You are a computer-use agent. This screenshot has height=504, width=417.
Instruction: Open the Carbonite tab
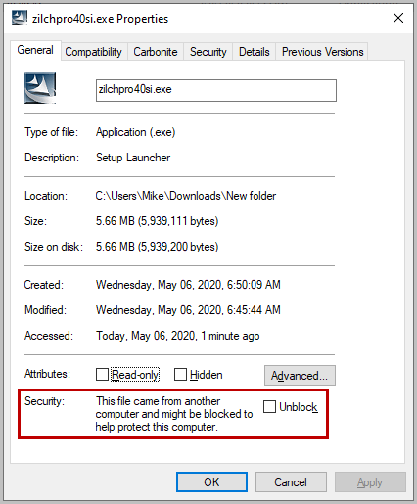[x=156, y=52]
